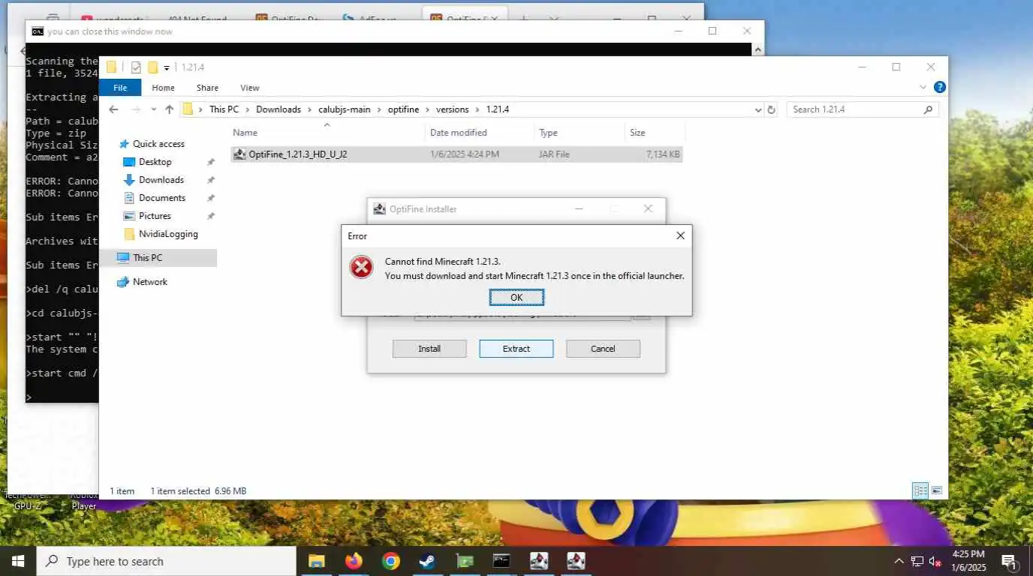The height and width of the screenshot is (576, 1033).
Task: Open the Customize Quick Access Toolbar dropdown
Action: 167,68
